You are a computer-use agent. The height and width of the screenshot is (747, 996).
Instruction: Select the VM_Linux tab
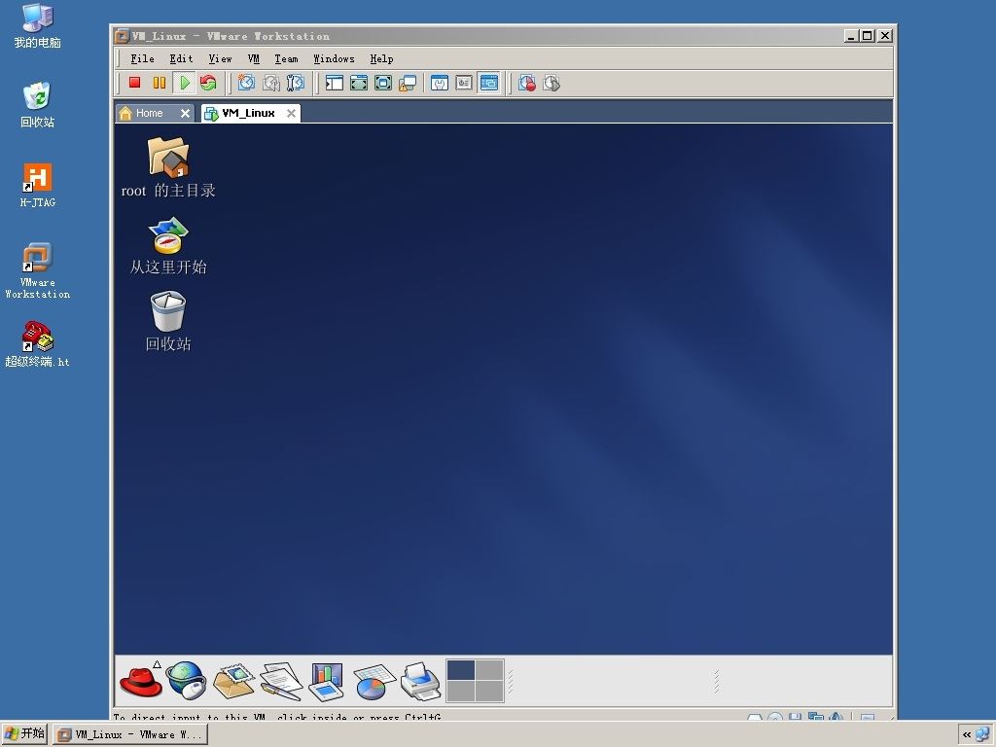(248, 113)
